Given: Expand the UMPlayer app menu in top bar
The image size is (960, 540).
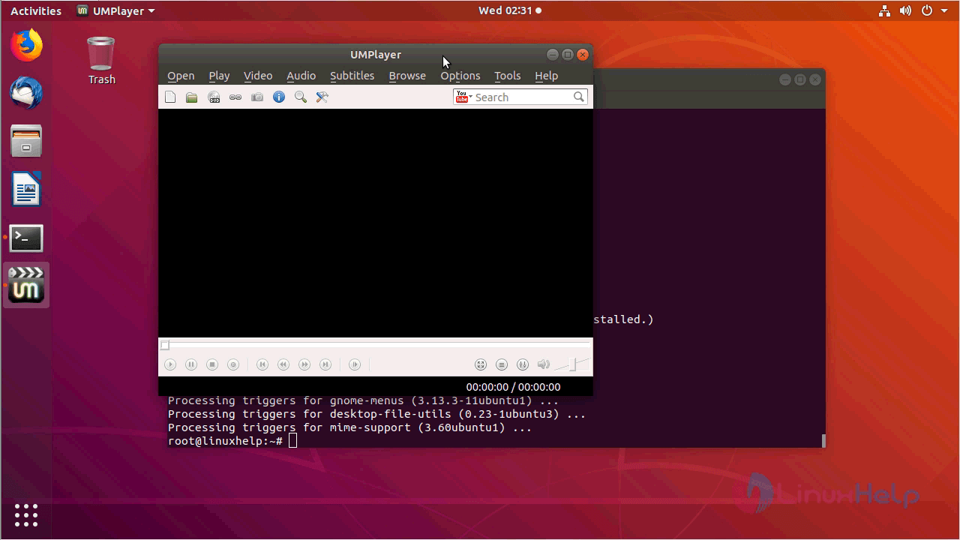Looking at the screenshot, I should (x=116, y=10).
